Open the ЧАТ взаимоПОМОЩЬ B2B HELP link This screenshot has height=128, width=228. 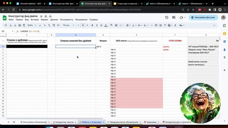(203, 47)
